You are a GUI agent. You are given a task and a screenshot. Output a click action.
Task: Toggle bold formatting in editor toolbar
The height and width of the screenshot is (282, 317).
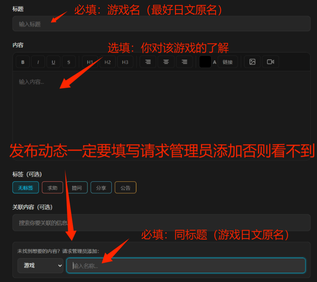point(23,62)
